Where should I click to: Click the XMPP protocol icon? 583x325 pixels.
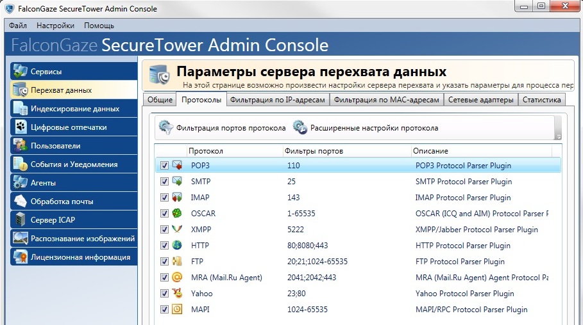click(x=178, y=229)
